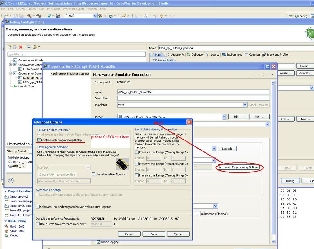Open the Processor Expert menu
This screenshot has height=249, width=314.
[x=74, y=9]
